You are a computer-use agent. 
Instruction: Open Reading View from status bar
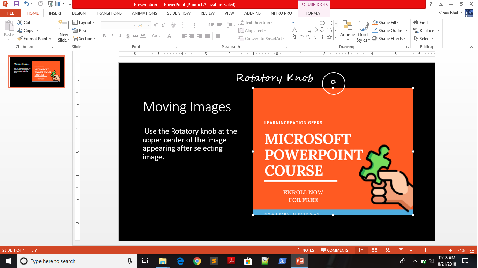pos(388,250)
